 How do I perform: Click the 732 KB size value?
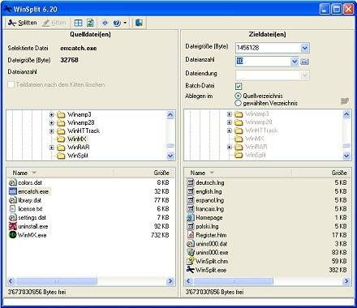160,235
